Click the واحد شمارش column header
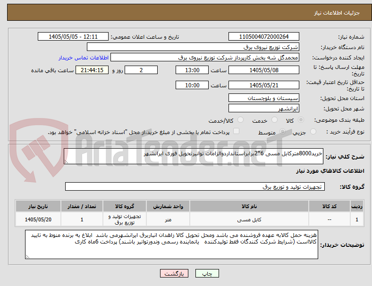This screenshot has width=372, height=286. point(168,206)
